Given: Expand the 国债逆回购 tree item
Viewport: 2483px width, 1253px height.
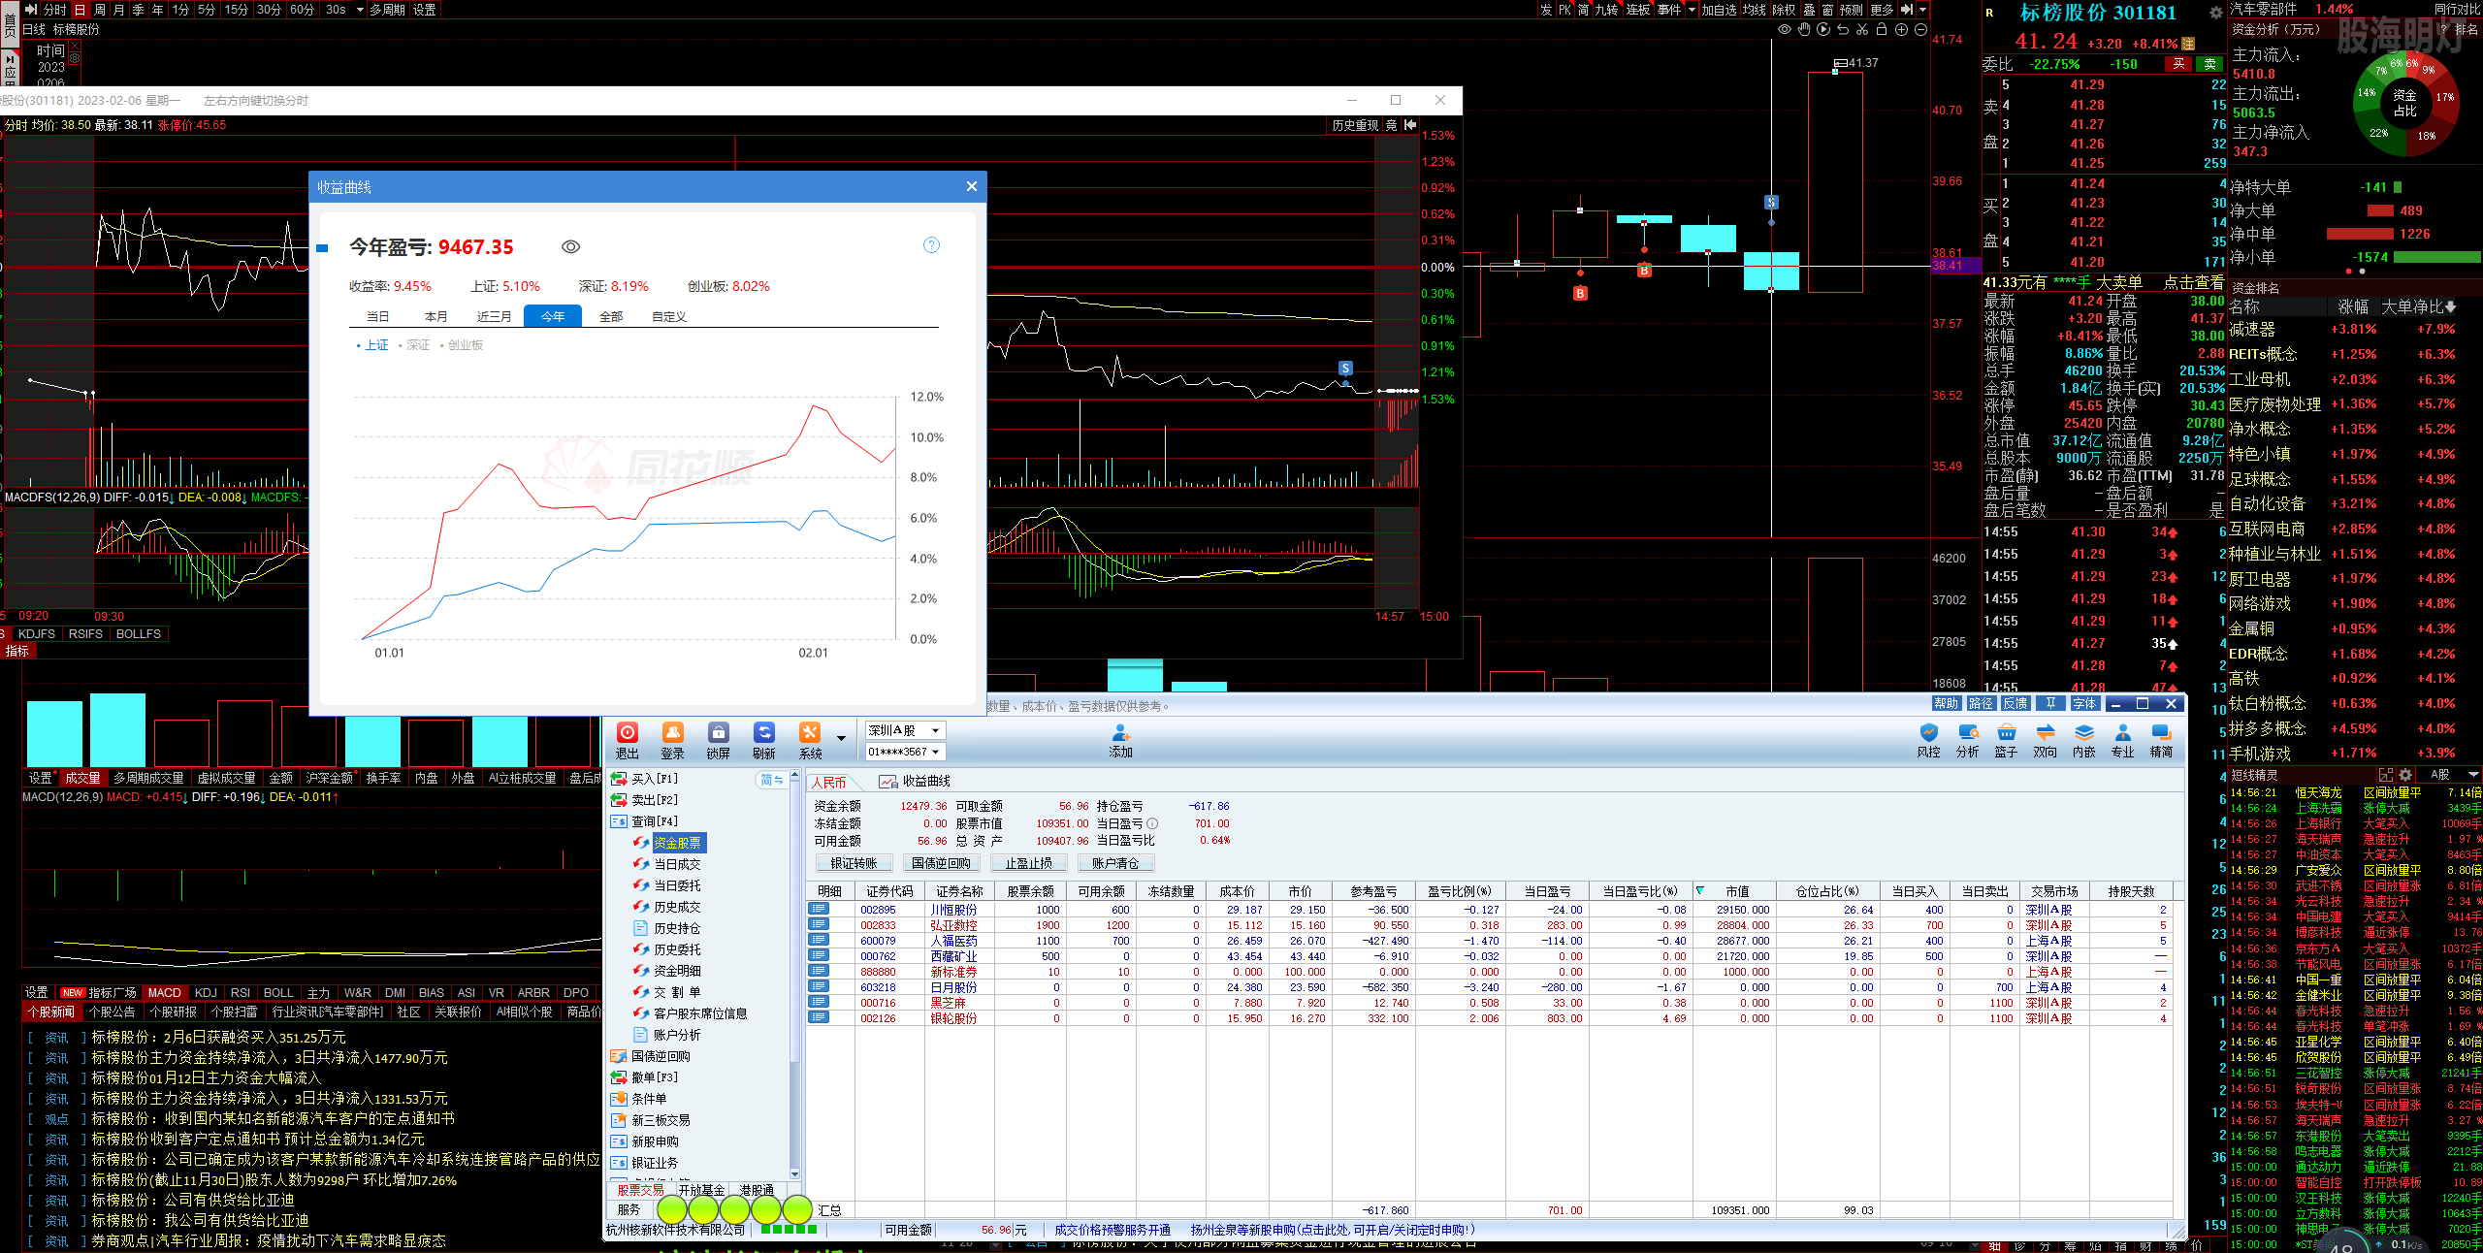Looking at the screenshot, I should point(651,1056).
